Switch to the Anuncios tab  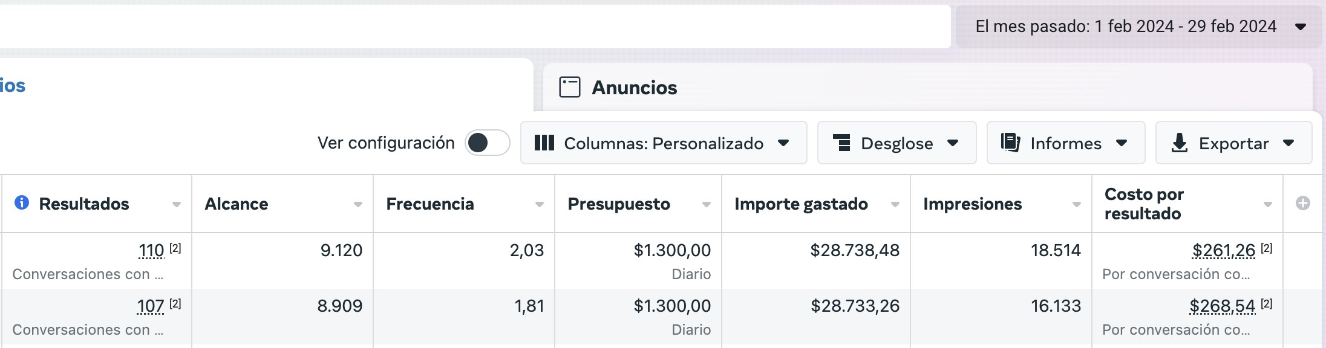tap(634, 88)
